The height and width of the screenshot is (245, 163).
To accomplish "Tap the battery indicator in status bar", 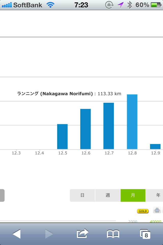I will [x=156, y=5].
